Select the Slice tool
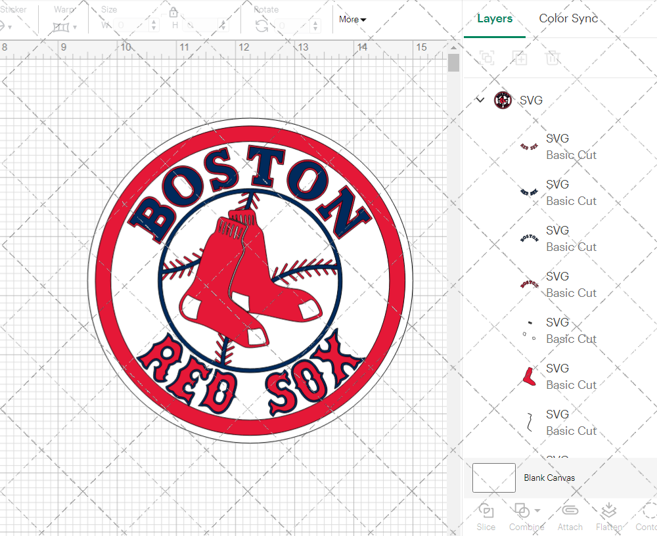657x536 pixels. 486,516
